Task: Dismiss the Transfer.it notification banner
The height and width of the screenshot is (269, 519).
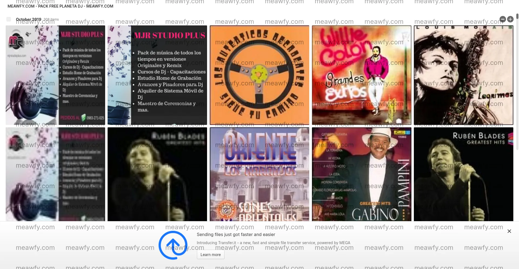Action: pos(509,231)
